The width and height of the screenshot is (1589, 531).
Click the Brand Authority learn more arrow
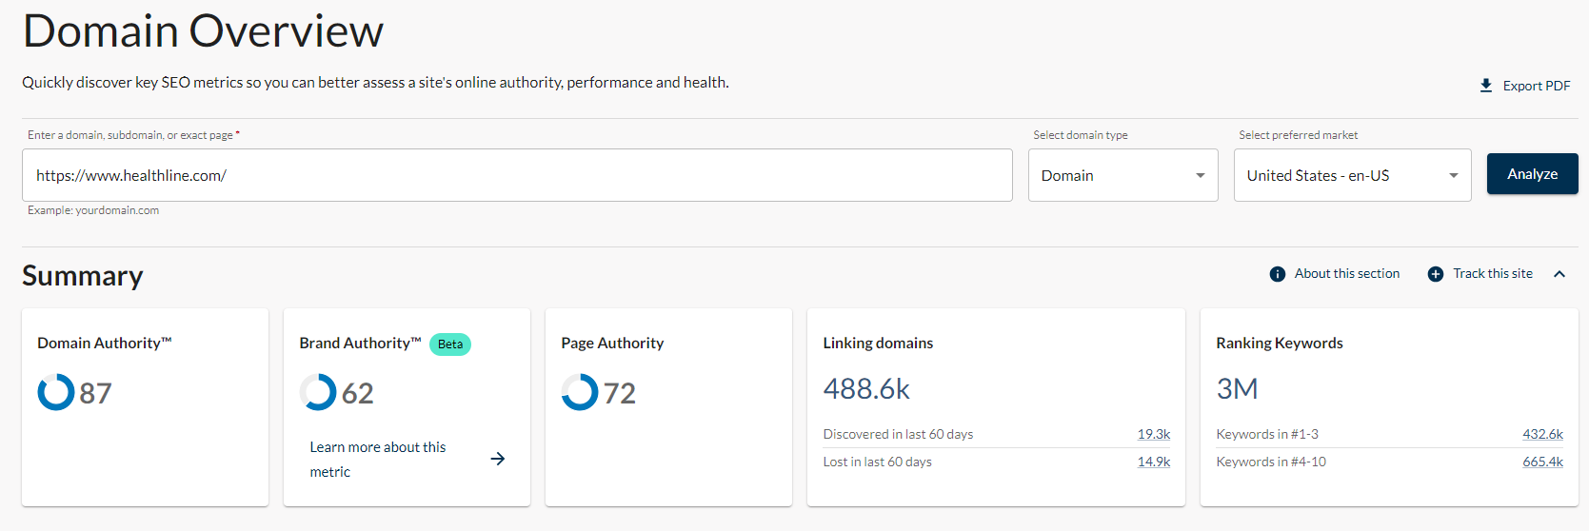pyautogui.click(x=498, y=459)
